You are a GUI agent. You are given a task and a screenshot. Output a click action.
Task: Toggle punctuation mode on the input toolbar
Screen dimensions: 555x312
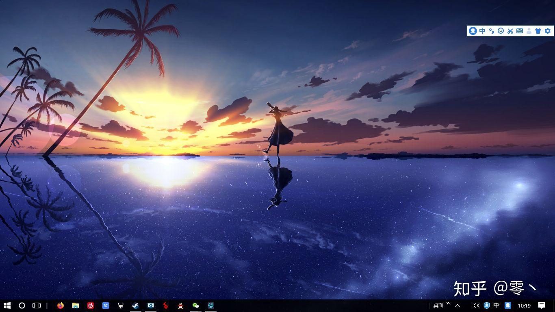click(x=491, y=31)
